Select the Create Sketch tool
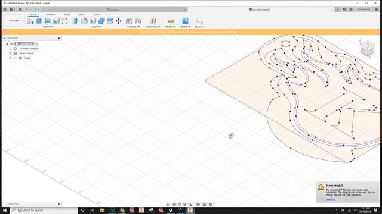 point(30,21)
